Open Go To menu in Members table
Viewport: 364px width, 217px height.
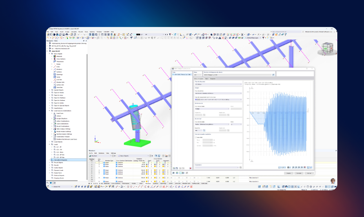pos(91,153)
